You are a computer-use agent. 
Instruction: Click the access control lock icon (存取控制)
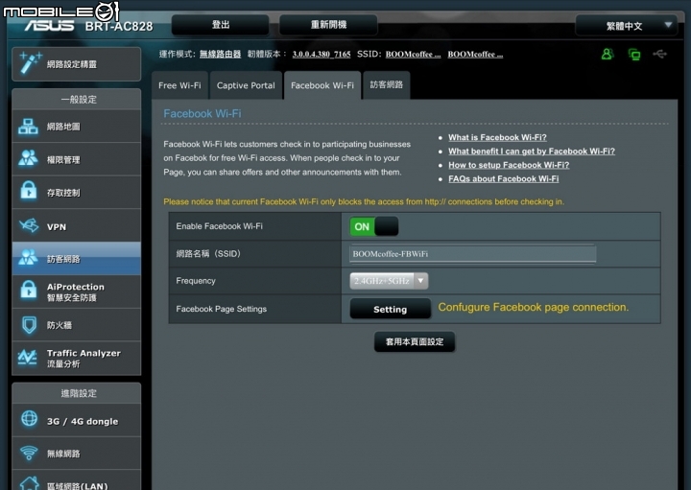pyautogui.click(x=29, y=191)
